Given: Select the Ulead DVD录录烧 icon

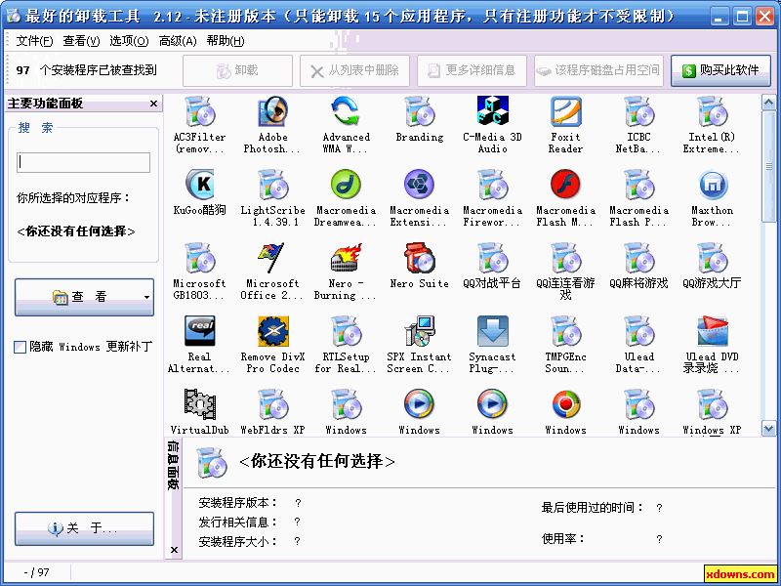Looking at the screenshot, I should pyautogui.click(x=713, y=331).
